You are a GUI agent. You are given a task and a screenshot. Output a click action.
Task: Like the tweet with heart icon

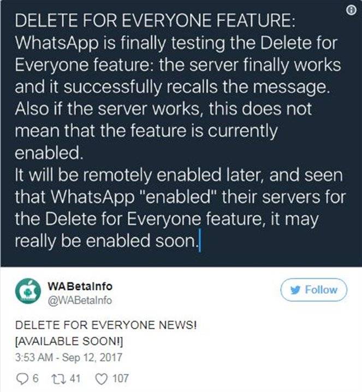pos(102,378)
